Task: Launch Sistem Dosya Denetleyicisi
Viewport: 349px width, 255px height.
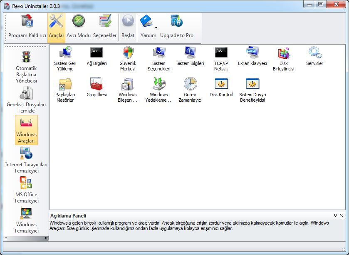Action: click(252, 90)
